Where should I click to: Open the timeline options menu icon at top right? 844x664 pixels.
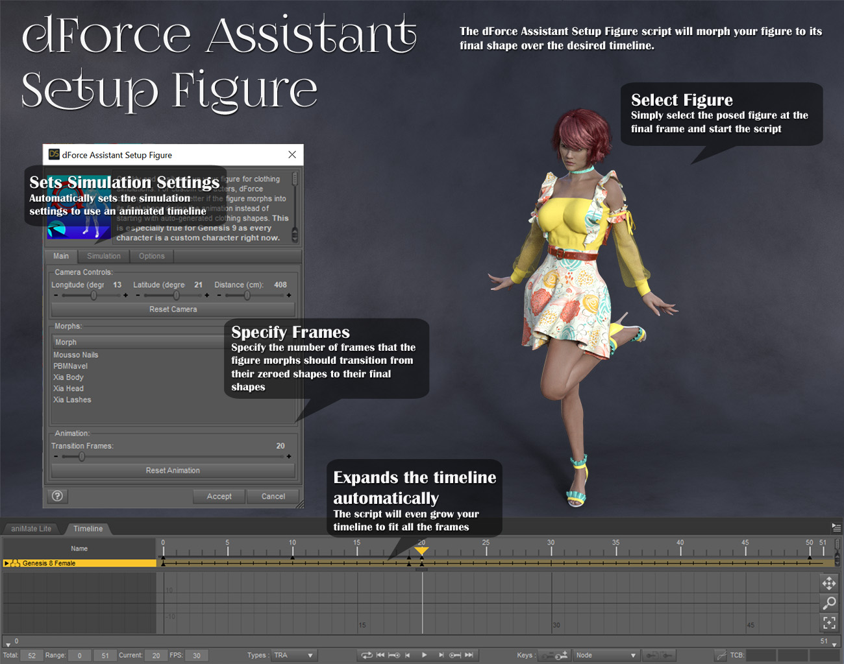836,528
